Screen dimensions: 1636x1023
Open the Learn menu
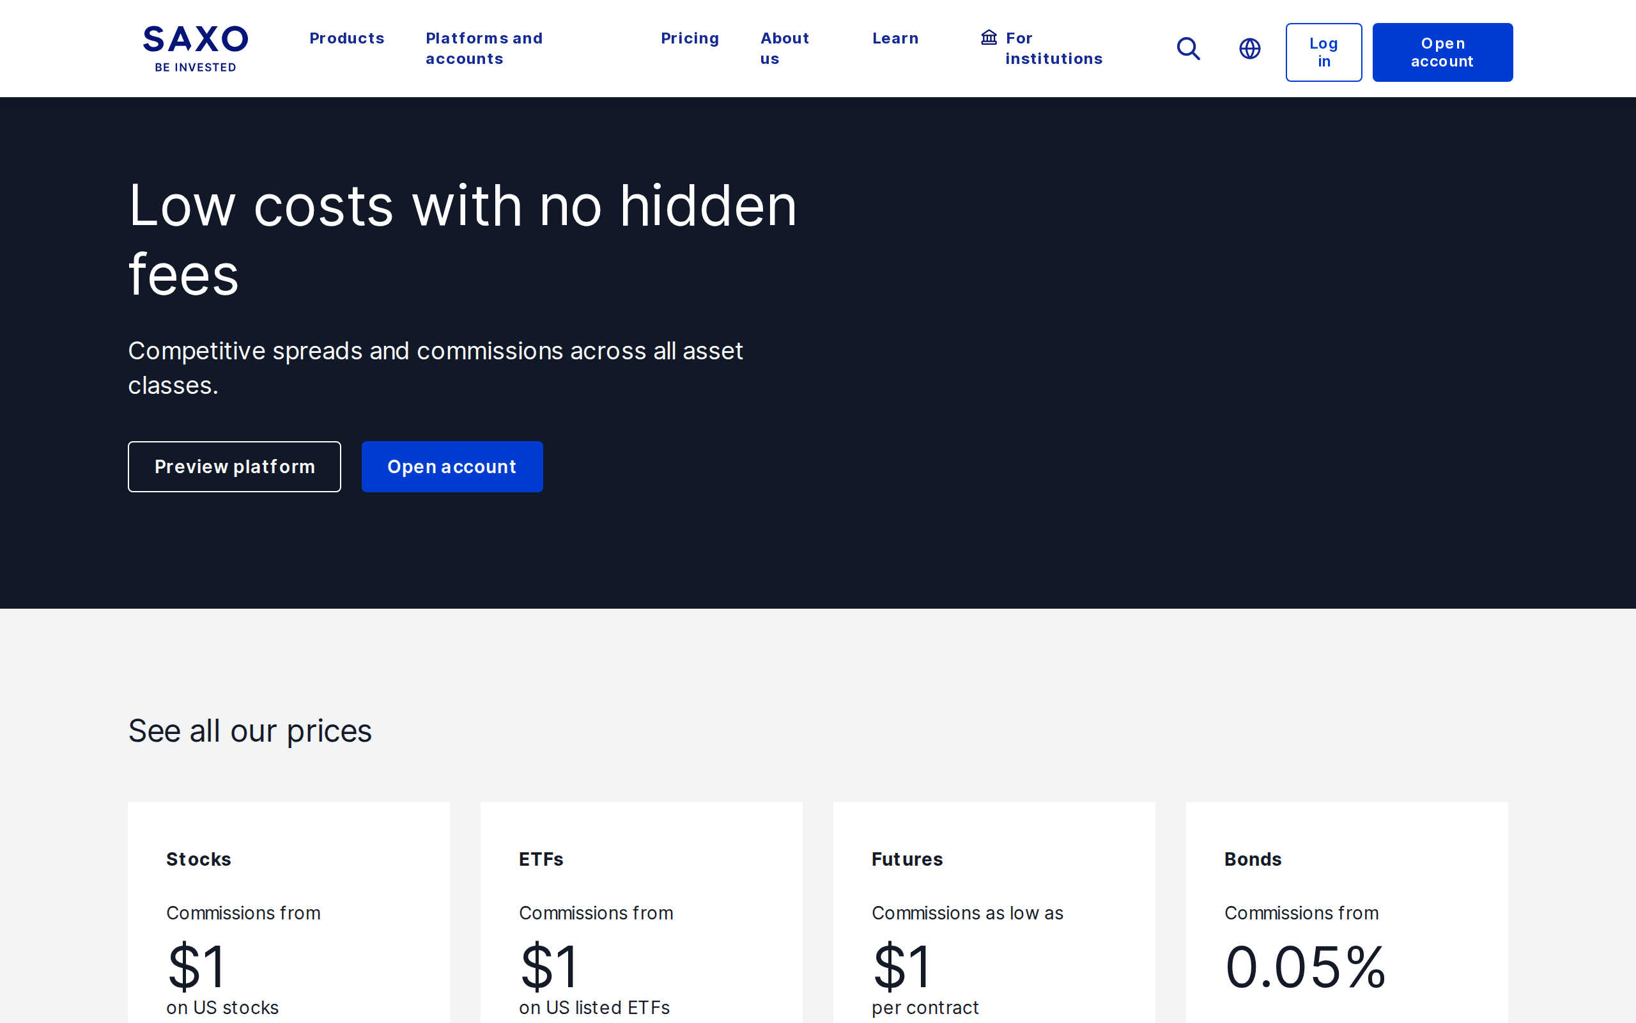tap(895, 38)
